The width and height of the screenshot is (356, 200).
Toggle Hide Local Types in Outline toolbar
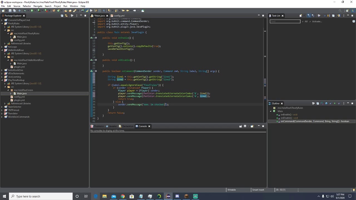pos(339,103)
